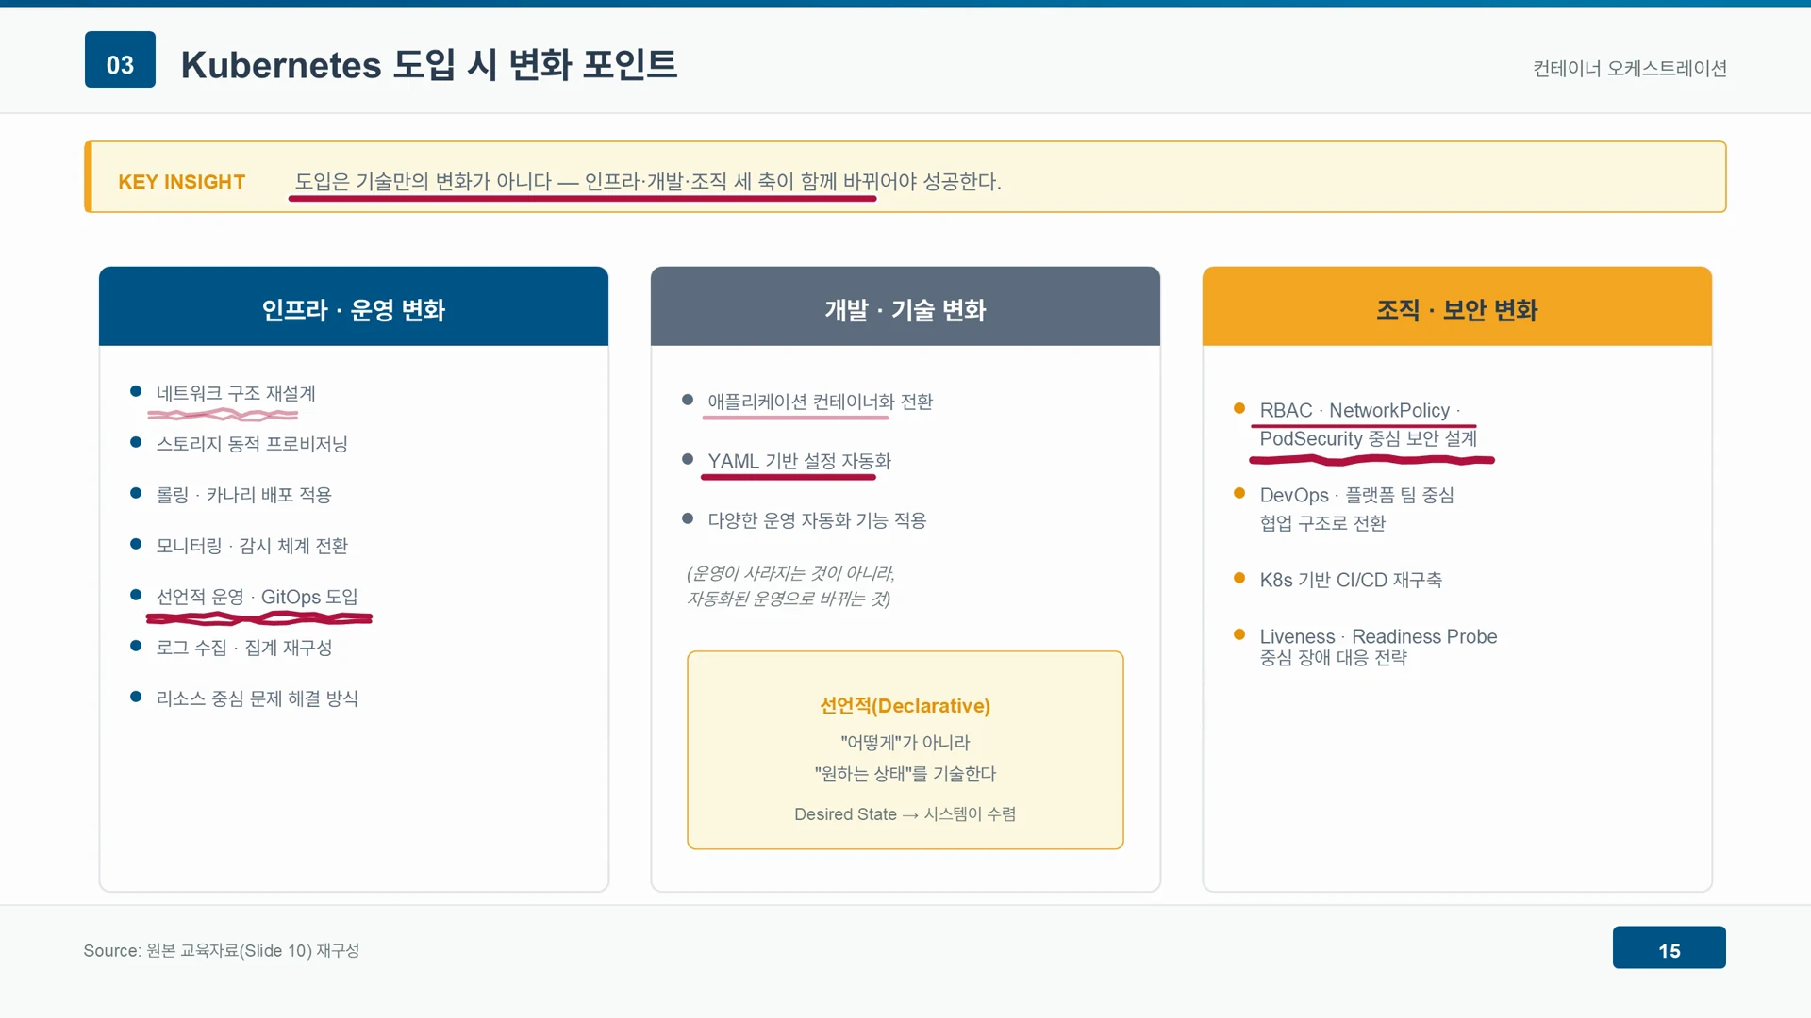Click the italic note '(운영이 사라지는 것이 아니라,'

(790, 573)
